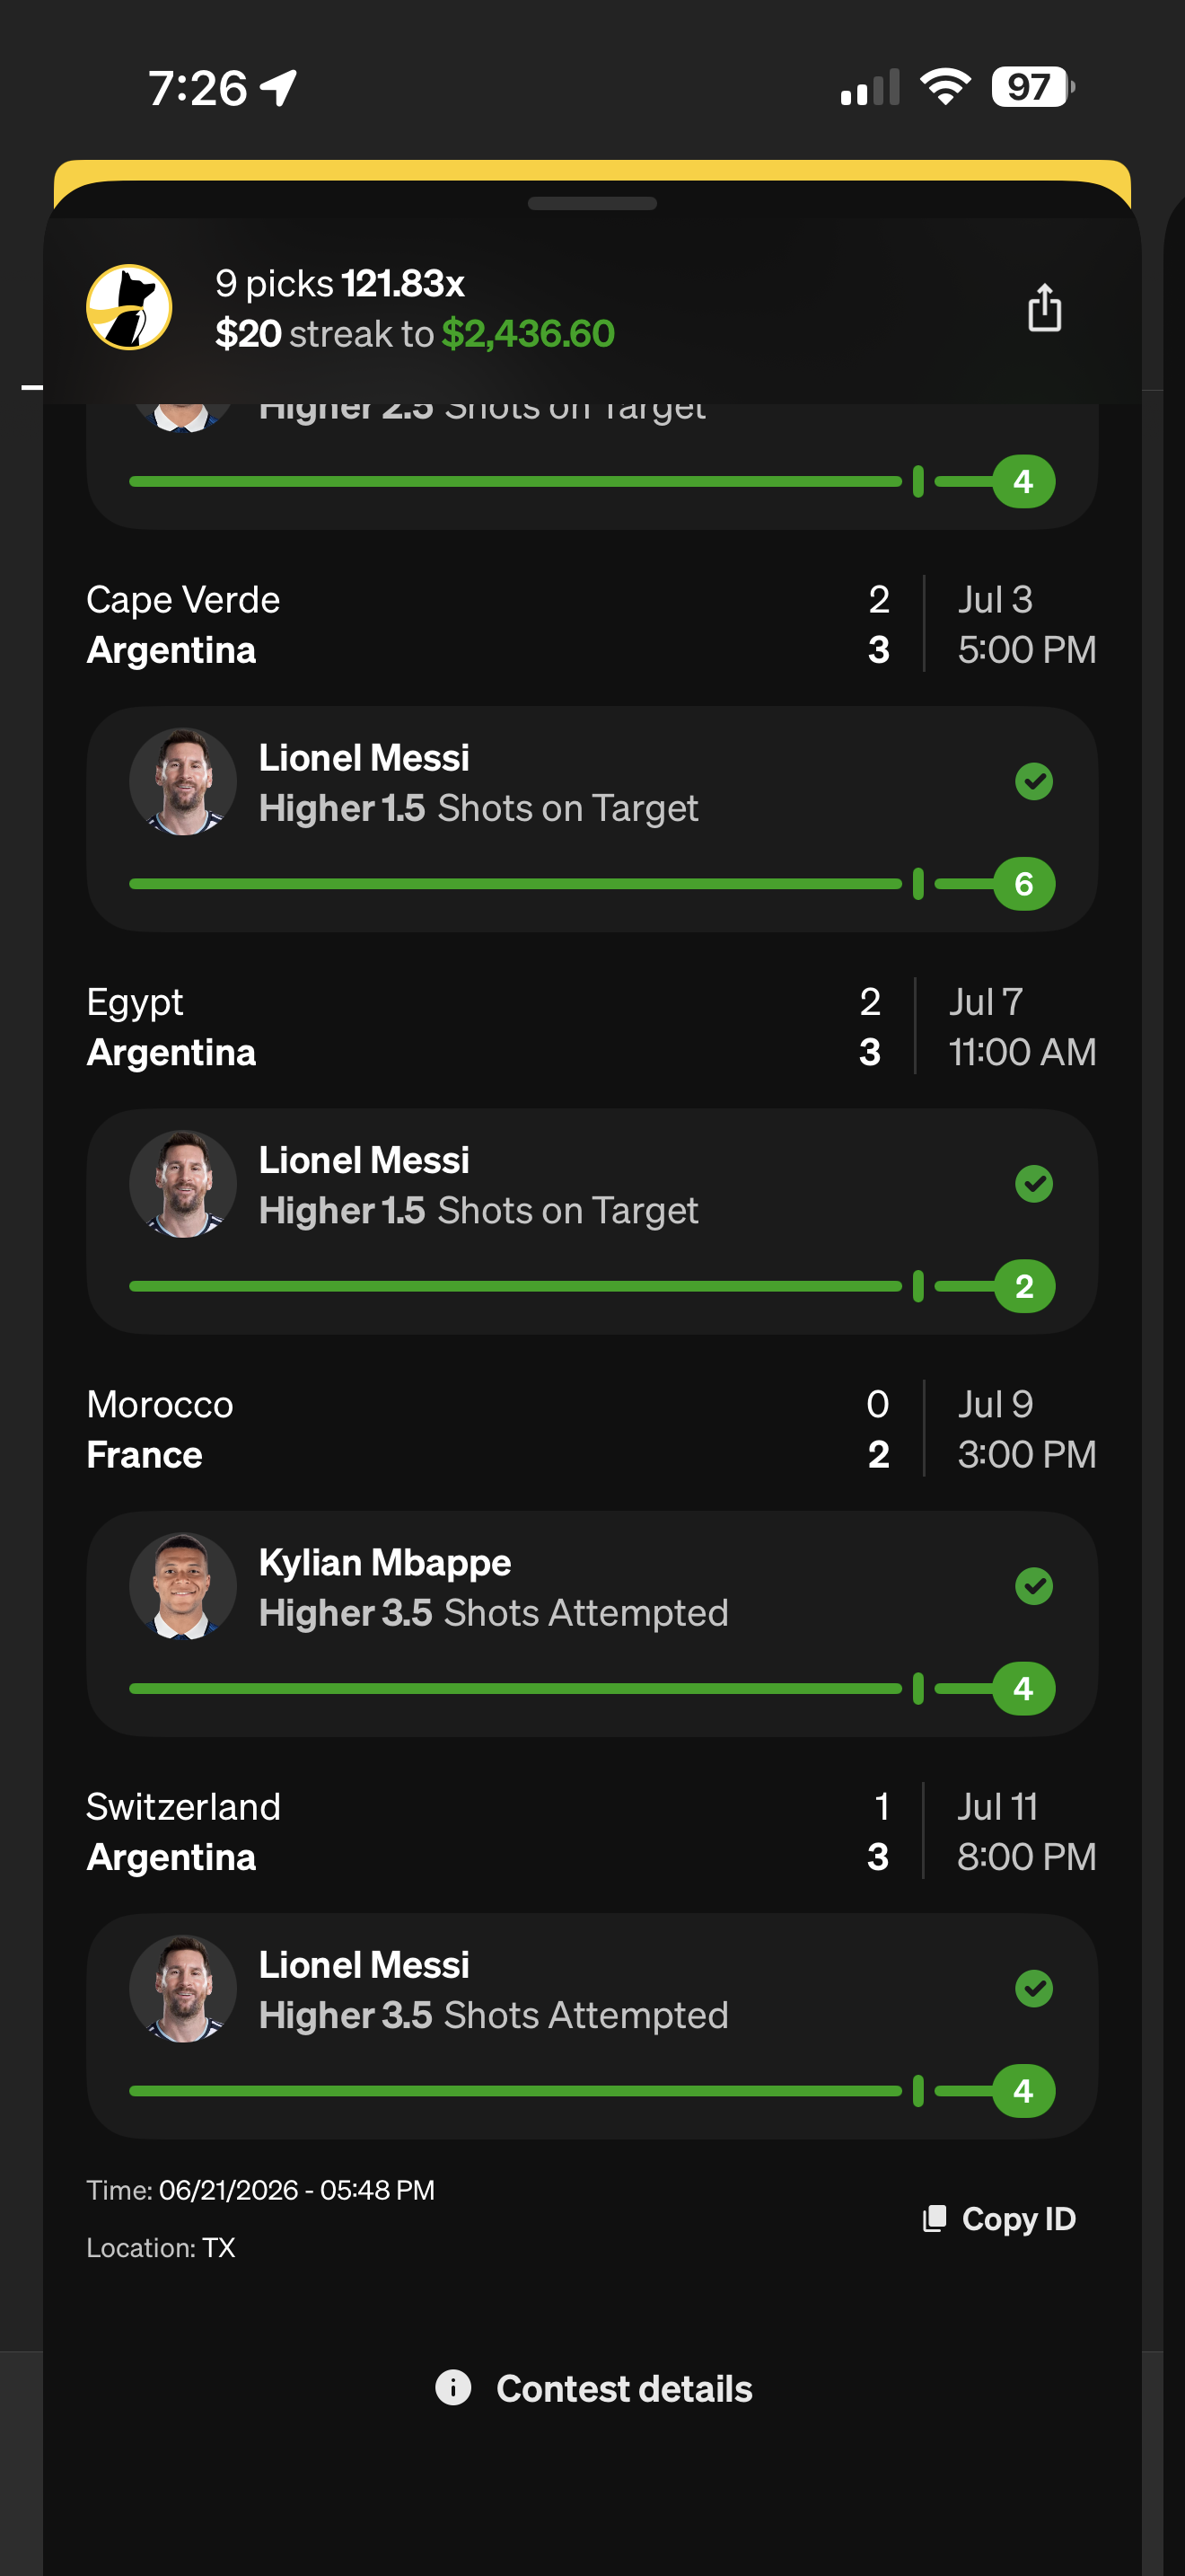Tap the info icon next to Contest details
Image resolution: width=1185 pixels, height=2576 pixels.
[x=452, y=2388]
